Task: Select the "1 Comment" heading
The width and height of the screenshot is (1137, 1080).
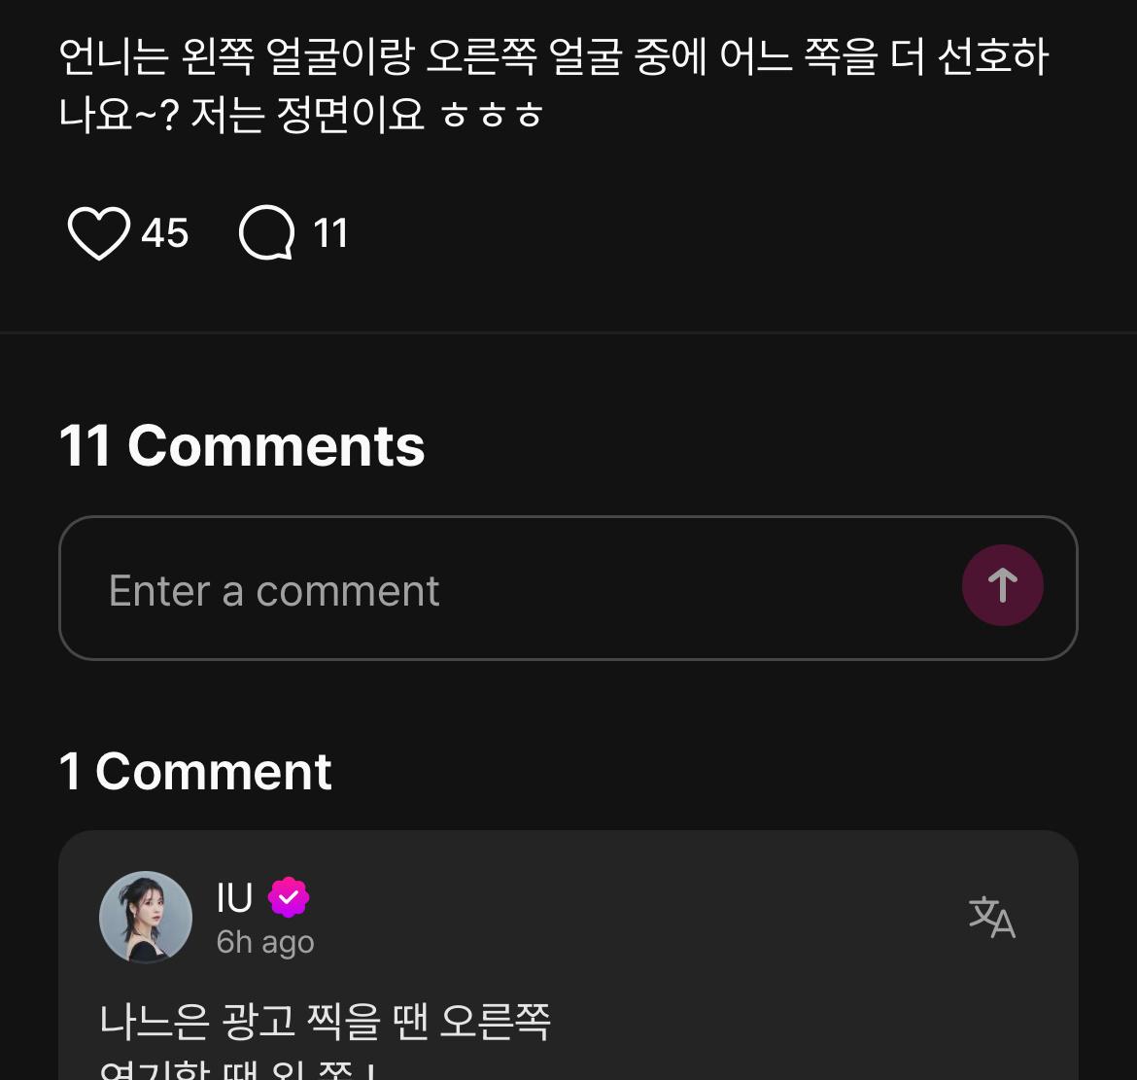Action: point(195,772)
